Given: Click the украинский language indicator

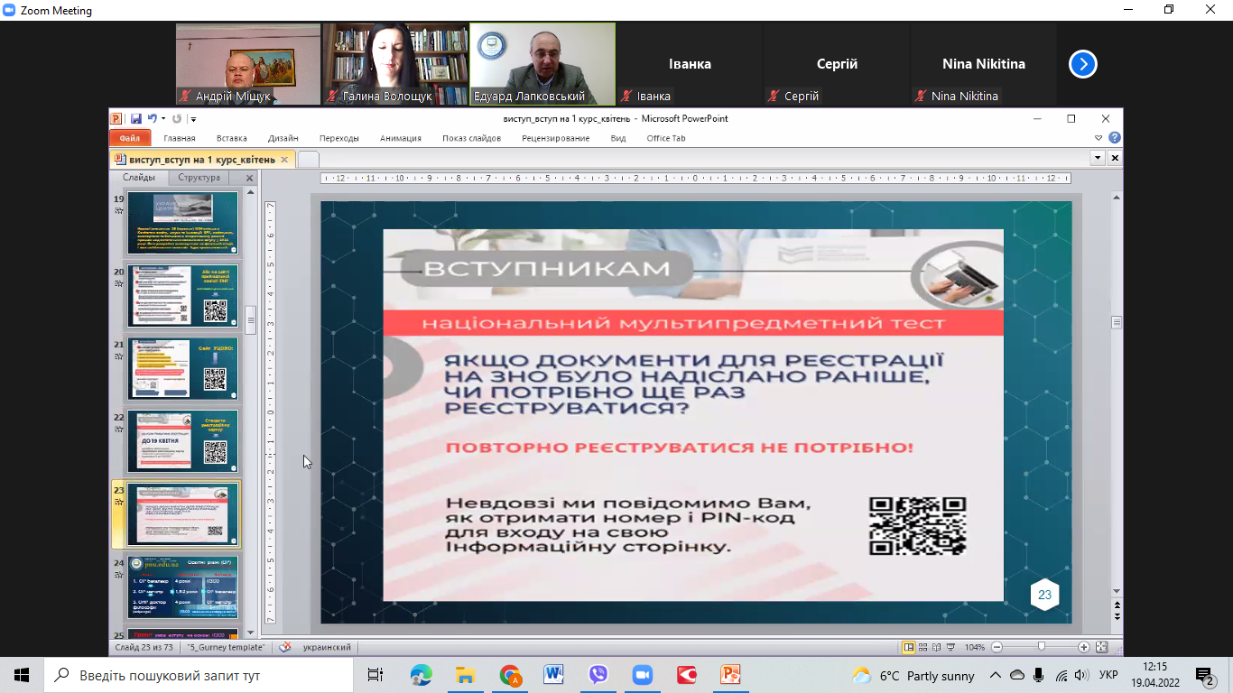Looking at the screenshot, I should point(328,647).
